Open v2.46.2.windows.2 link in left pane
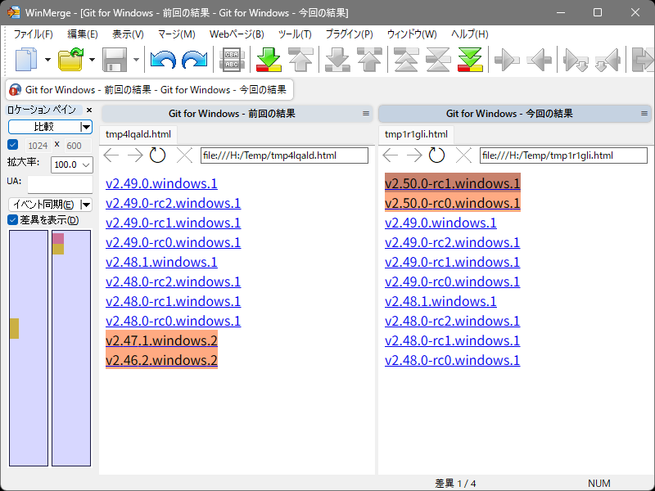The image size is (655, 491). pos(161,360)
